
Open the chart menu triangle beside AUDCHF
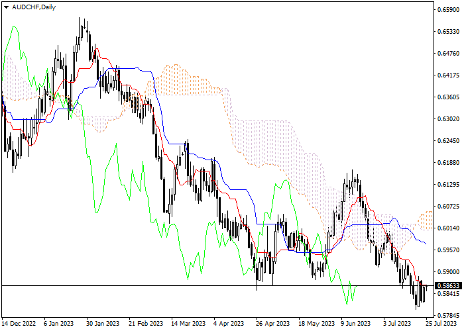tap(6, 7)
